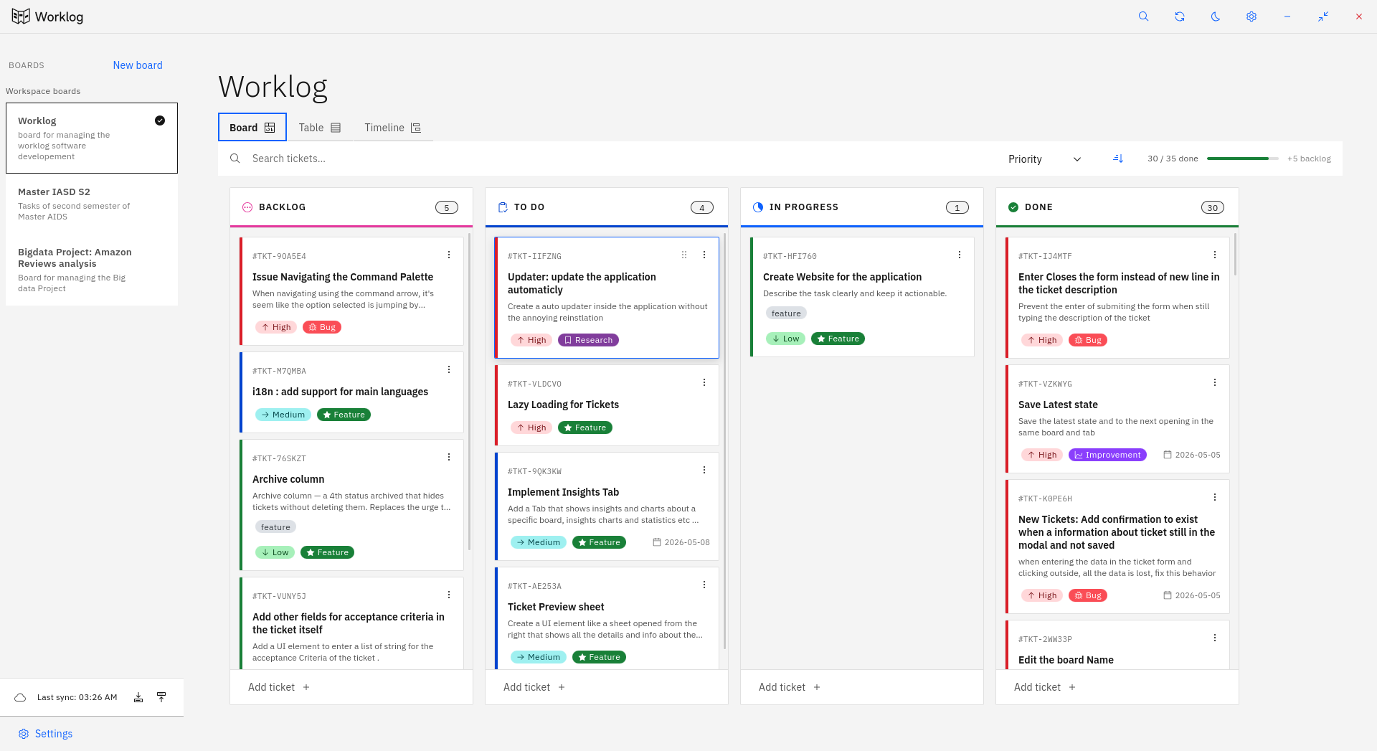Screen dimensions: 1377x751
Task: Click the 30/35 done progress bar
Action: 1242,159
